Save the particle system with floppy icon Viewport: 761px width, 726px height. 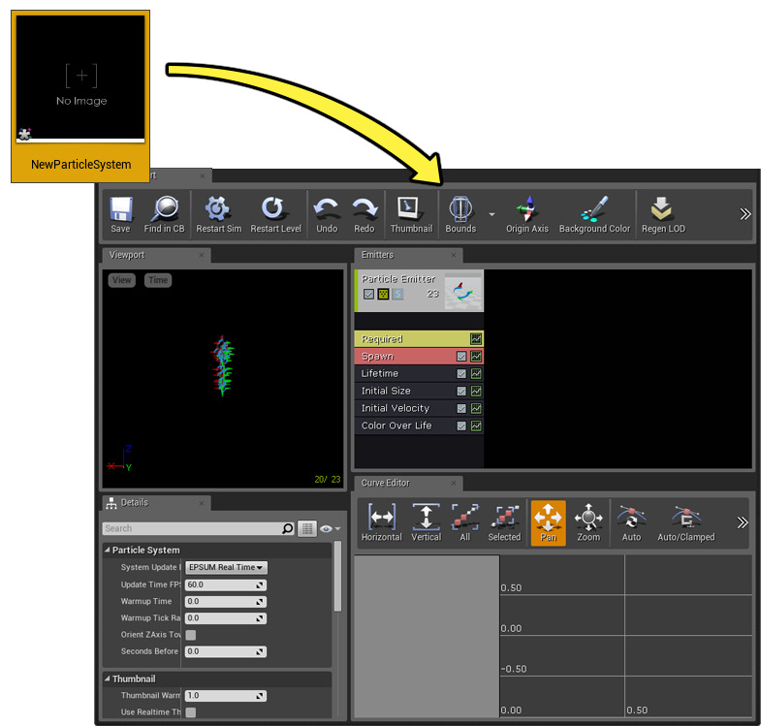pos(120,214)
